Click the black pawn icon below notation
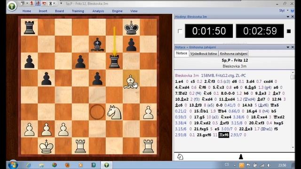The image size is (301, 169). (x=241, y=157)
